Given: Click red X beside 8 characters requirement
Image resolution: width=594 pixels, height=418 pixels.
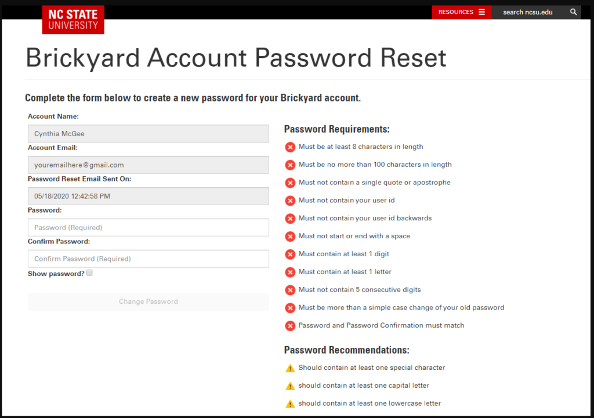Looking at the screenshot, I should point(290,147).
